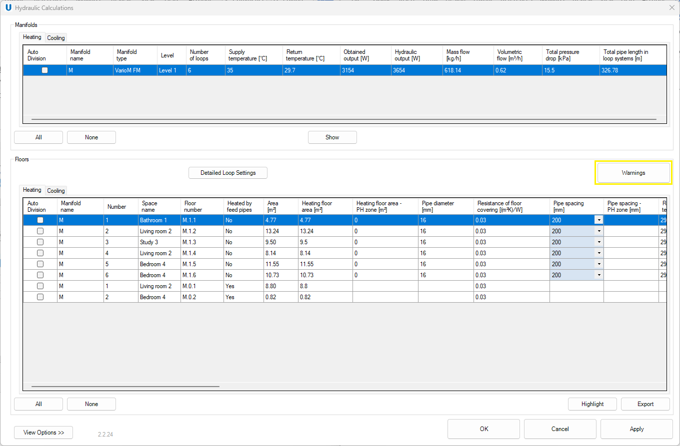Click total pipe length value 326.78
The width and height of the screenshot is (680, 446).
click(633, 70)
